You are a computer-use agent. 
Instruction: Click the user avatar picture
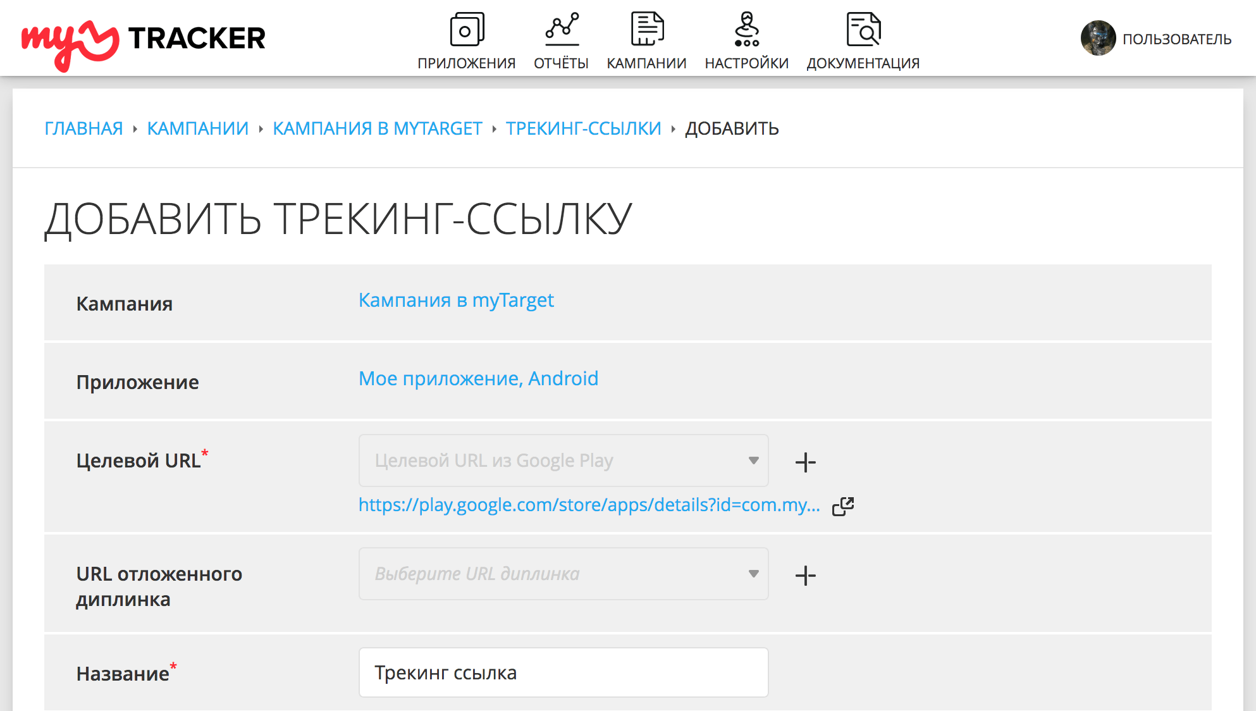click(x=1098, y=39)
